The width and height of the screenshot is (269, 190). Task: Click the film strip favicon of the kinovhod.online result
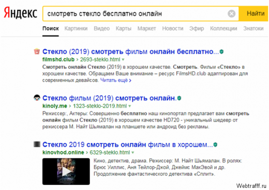(x=37, y=144)
